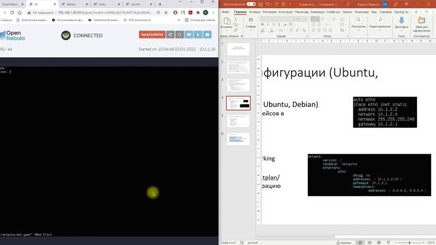Toggle the bulleted list button
Screen dimensions: 436x245
tap(315, 19)
